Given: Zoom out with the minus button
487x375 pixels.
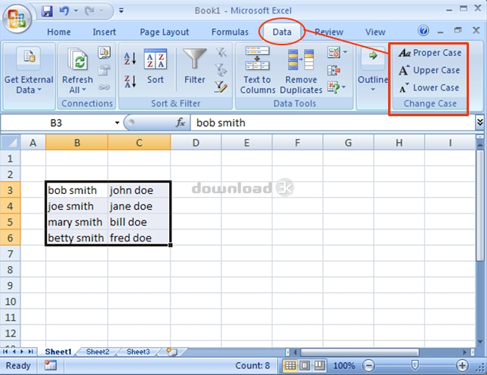Looking at the screenshot, I should [x=368, y=365].
